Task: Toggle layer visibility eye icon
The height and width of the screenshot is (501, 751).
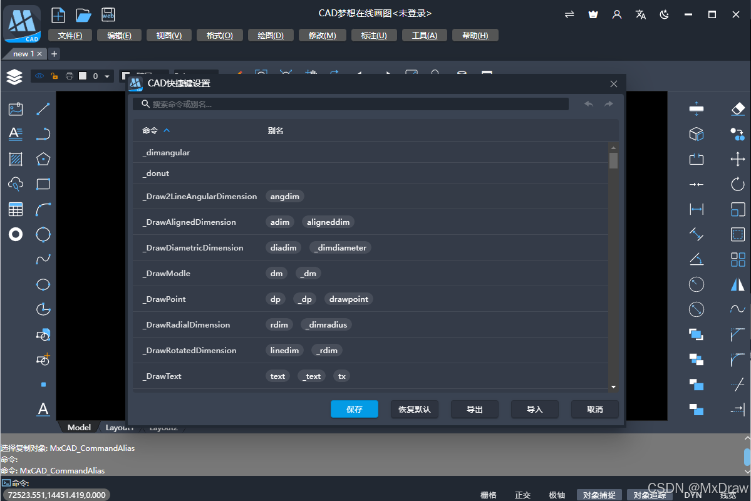Action: point(39,76)
